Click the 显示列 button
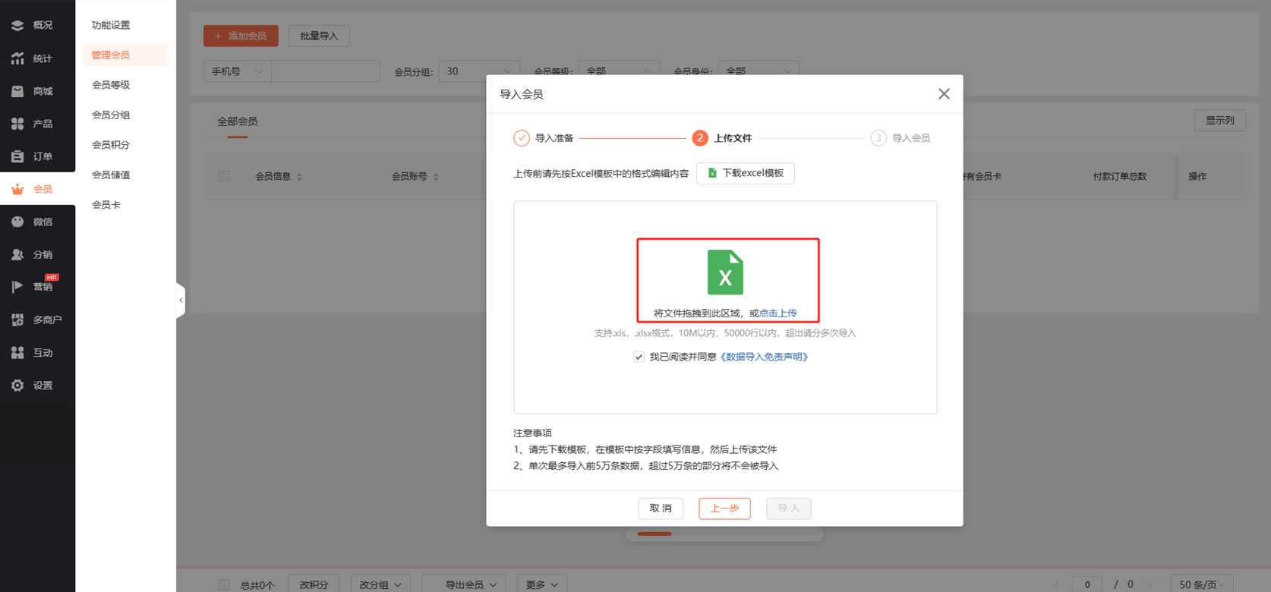Viewport: 1271px width, 592px height. 1220,121
